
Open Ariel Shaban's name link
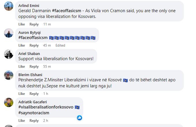(x=29, y=54)
